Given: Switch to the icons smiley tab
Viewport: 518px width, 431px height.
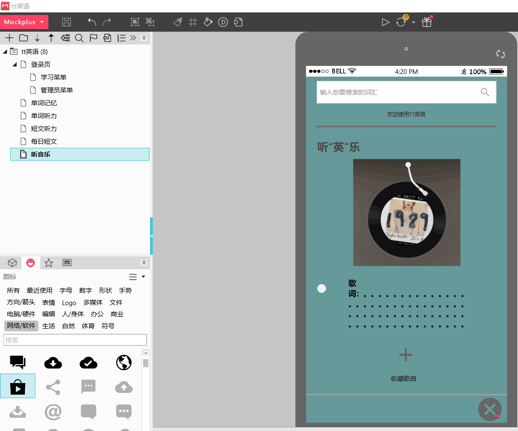Looking at the screenshot, I should click(x=30, y=262).
